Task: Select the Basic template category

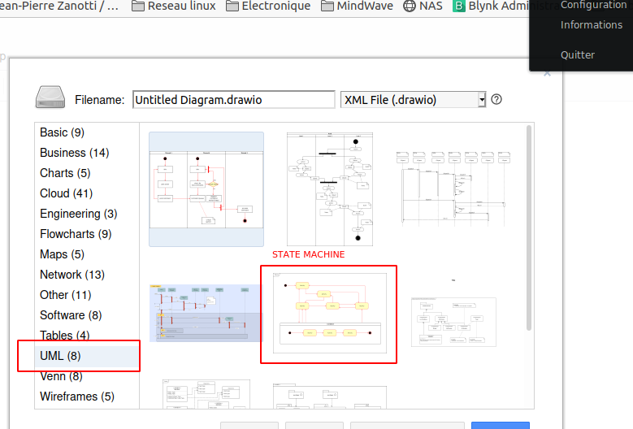Action: pyautogui.click(x=62, y=132)
